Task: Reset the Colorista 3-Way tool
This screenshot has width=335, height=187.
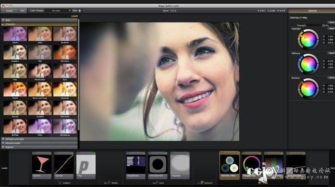Action: point(331,22)
